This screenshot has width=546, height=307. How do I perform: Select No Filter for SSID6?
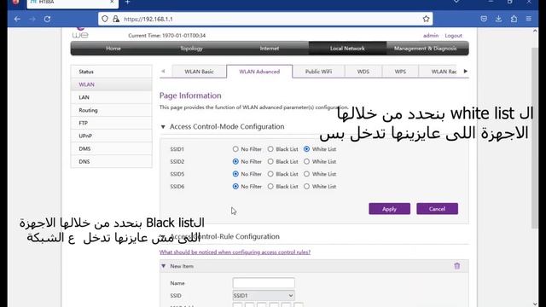click(235, 187)
